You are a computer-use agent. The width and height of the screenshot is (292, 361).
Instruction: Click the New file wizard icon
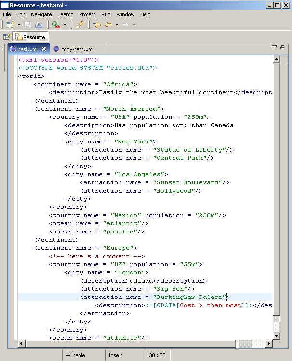pyautogui.click(x=10, y=25)
